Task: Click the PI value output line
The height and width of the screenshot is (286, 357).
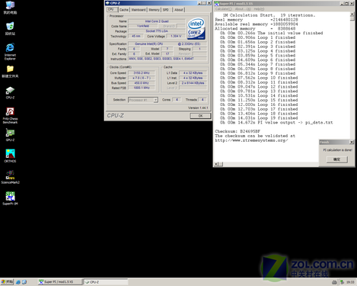Action: 276,123
